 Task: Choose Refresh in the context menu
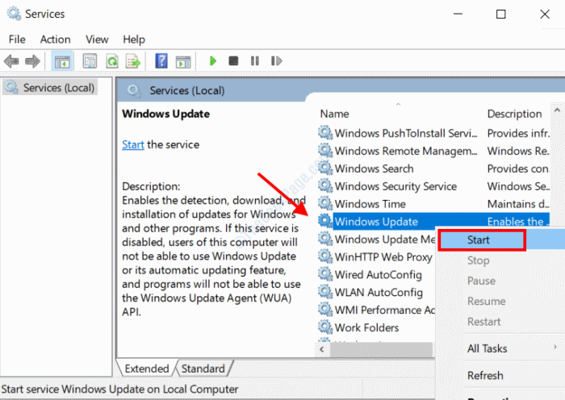tap(485, 376)
